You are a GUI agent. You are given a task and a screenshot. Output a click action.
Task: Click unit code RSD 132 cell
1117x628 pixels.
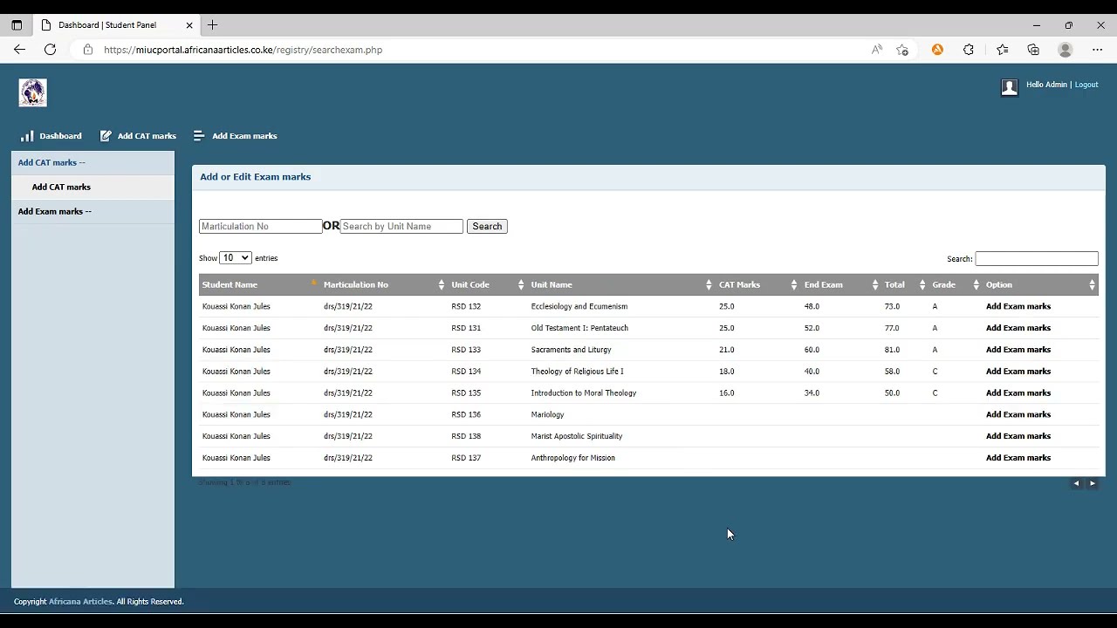tap(466, 306)
